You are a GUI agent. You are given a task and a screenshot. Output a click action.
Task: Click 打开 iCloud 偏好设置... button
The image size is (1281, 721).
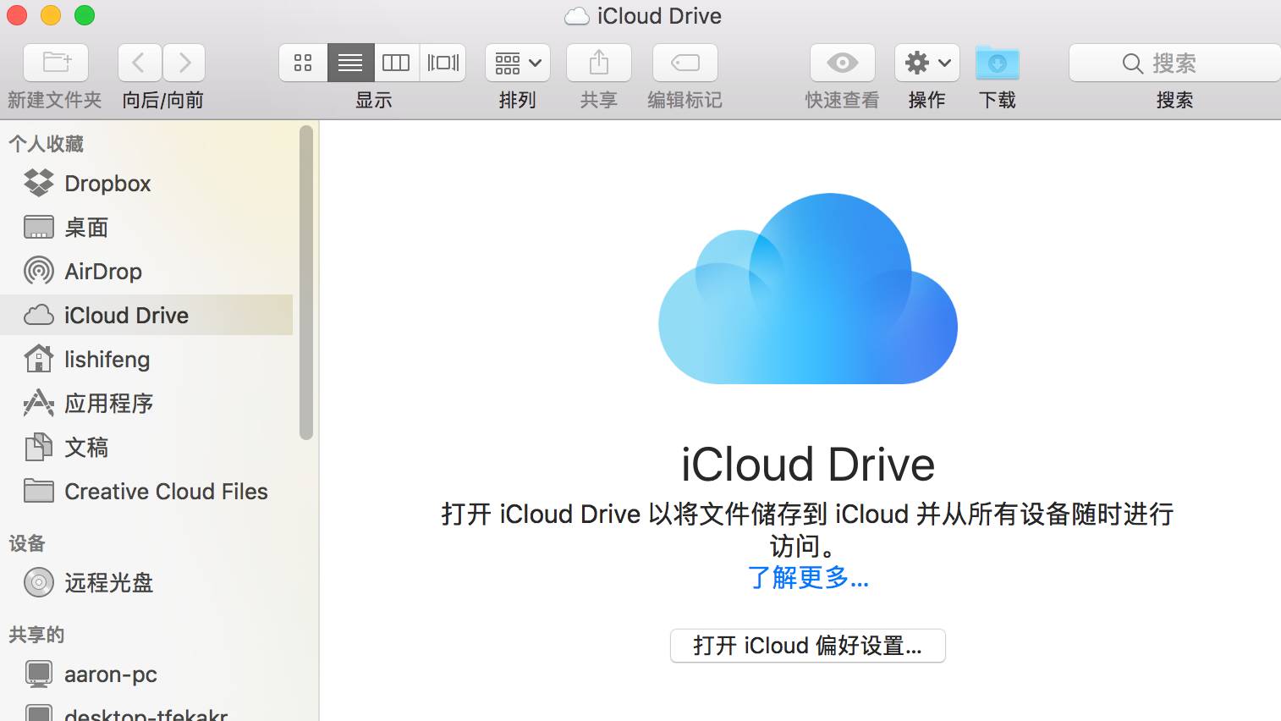(x=808, y=646)
